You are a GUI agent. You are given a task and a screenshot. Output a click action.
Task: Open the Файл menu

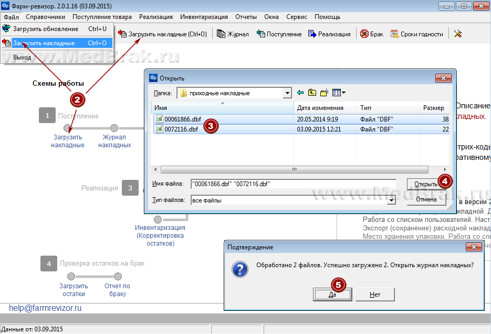11,17
